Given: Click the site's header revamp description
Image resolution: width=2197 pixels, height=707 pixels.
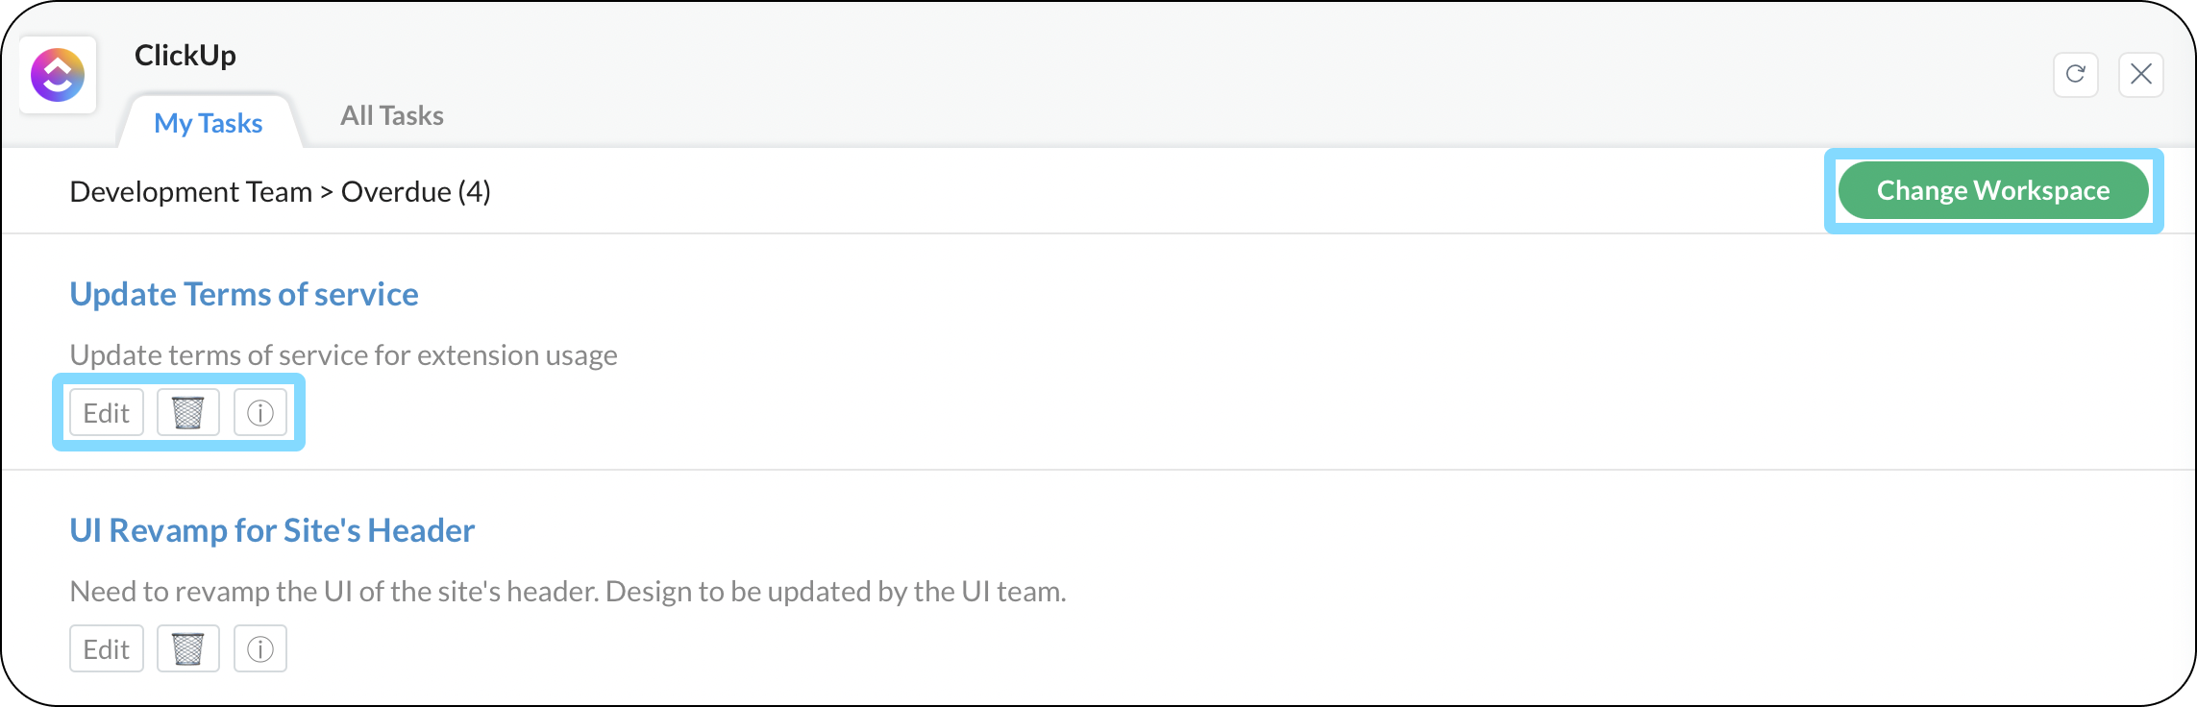Looking at the screenshot, I should (x=567, y=592).
